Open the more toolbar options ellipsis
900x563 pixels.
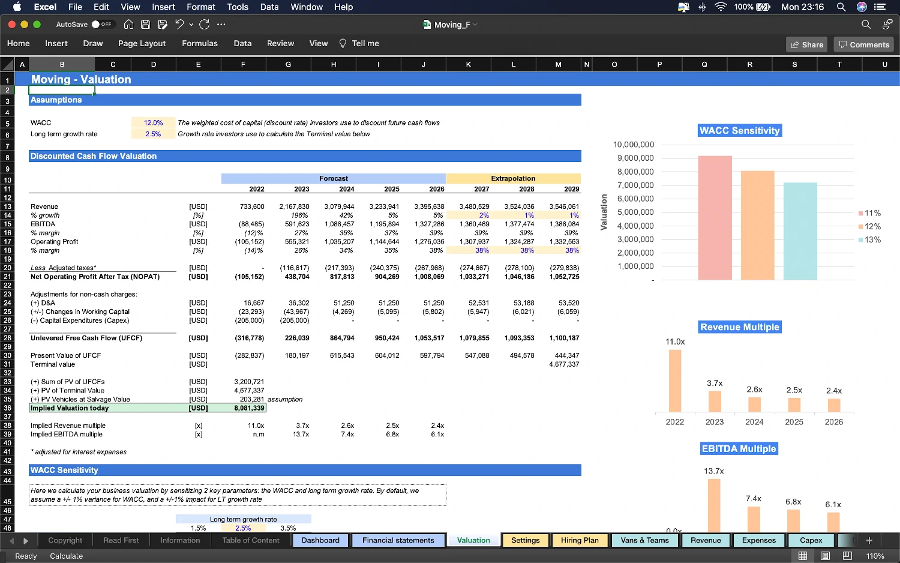pyautogui.click(x=221, y=25)
